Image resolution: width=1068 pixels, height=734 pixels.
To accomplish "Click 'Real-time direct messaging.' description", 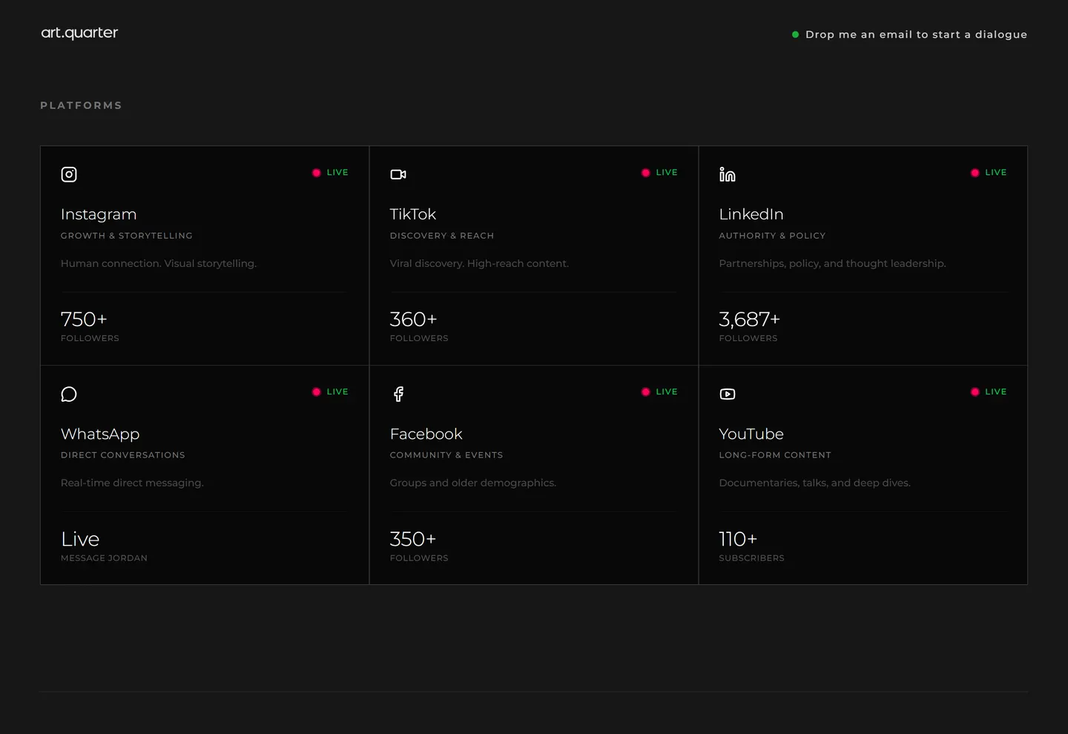I will tap(132, 483).
